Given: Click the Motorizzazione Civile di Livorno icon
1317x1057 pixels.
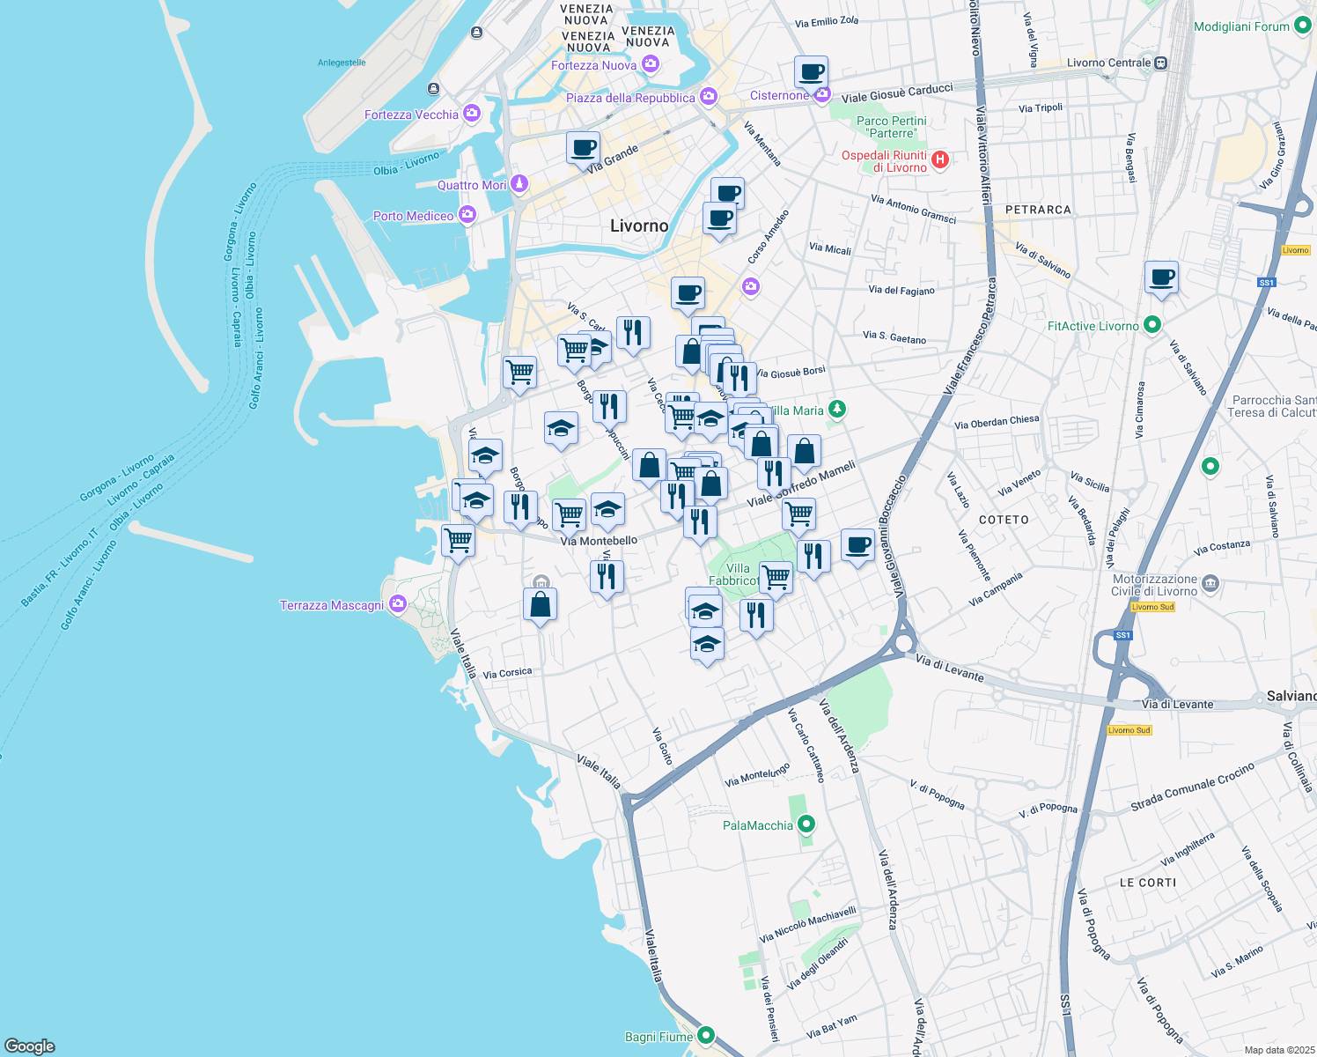Looking at the screenshot, I should [1210, 582].
